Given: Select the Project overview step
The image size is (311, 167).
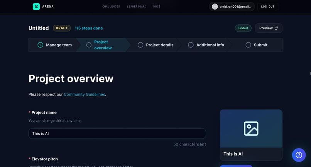Looking at the screenshot, I should point(103,45).
